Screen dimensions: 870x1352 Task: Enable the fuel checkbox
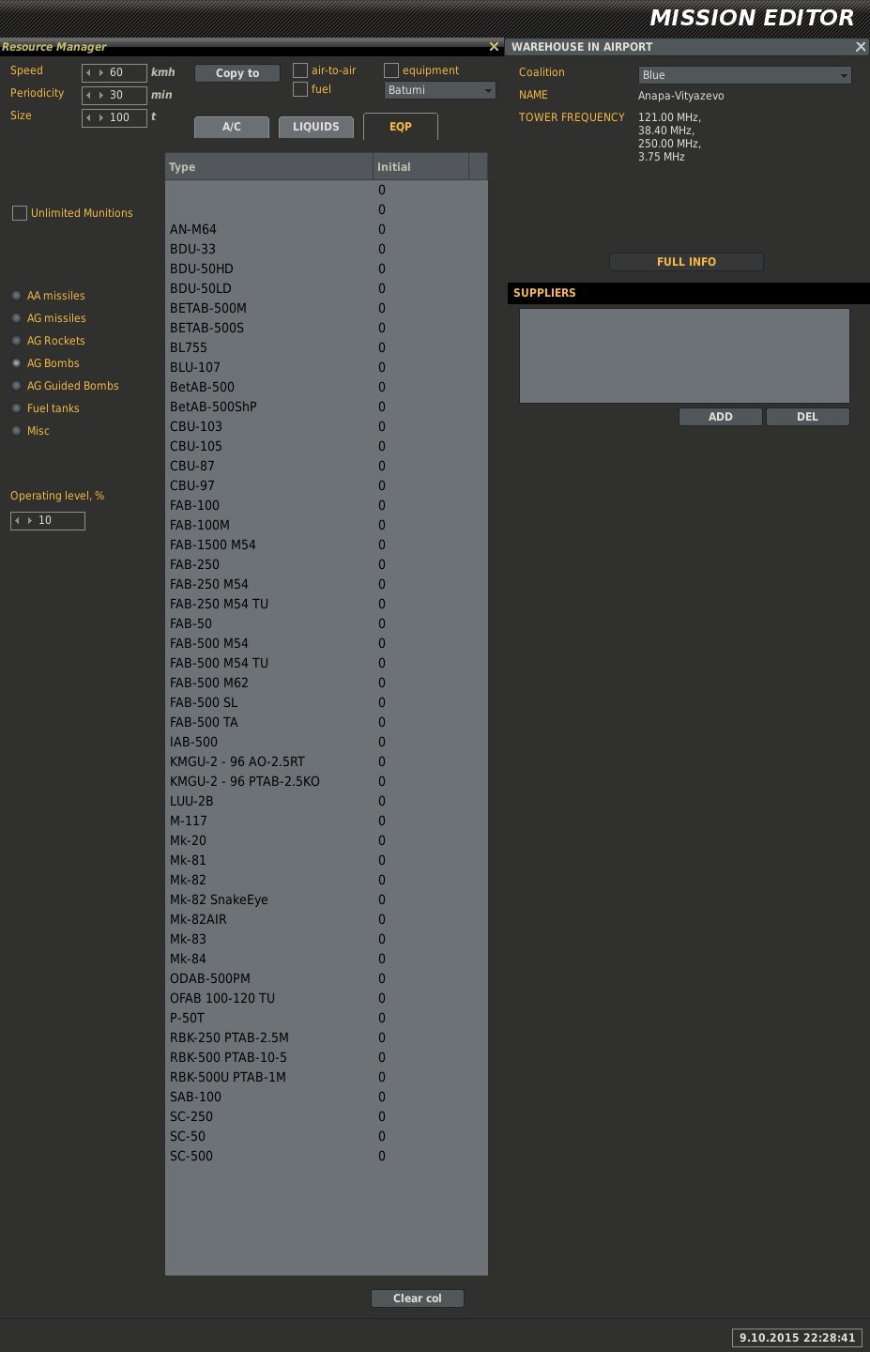click(x=300, y=89)
